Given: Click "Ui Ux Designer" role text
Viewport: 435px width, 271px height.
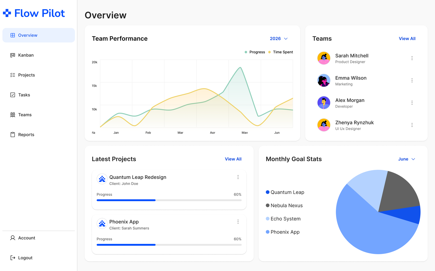Looking at the screenshot, I should point(348,129).
